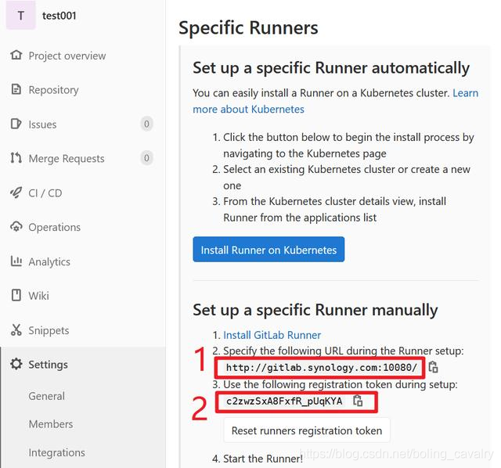This screenshot has width=501, height=468.
Task: Select General under Settings
Action: 47,396
